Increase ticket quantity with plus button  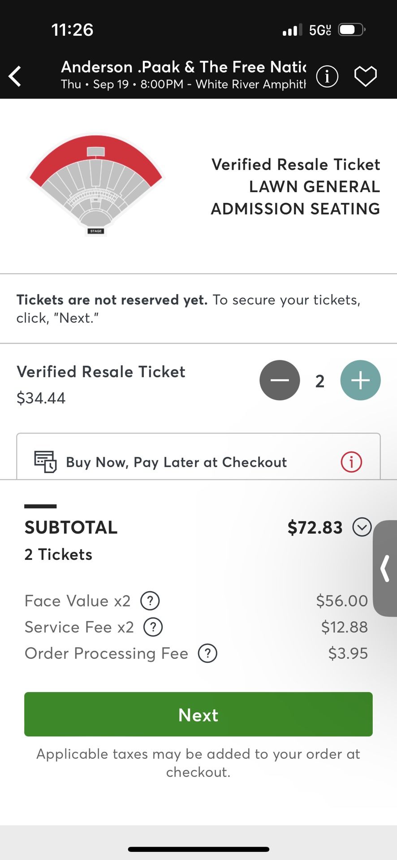point(360,380)
